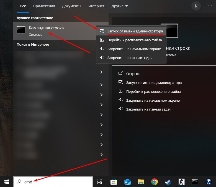Switch to Command Prompt taskbar window
Image resolution: width=216 pixels, height=187 pixels.
195,182
